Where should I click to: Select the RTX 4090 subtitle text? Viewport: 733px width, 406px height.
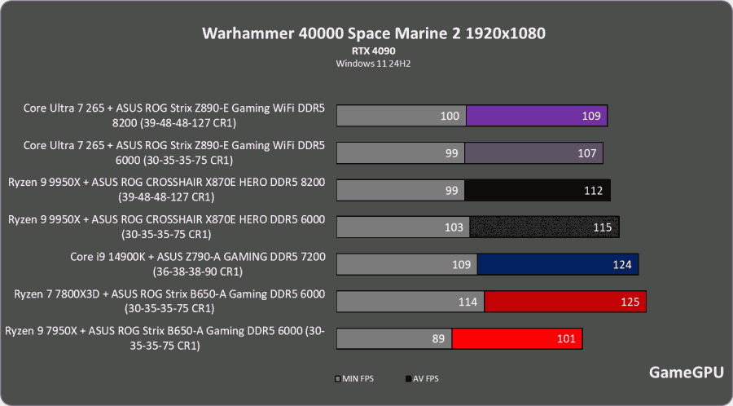point(374,51)
